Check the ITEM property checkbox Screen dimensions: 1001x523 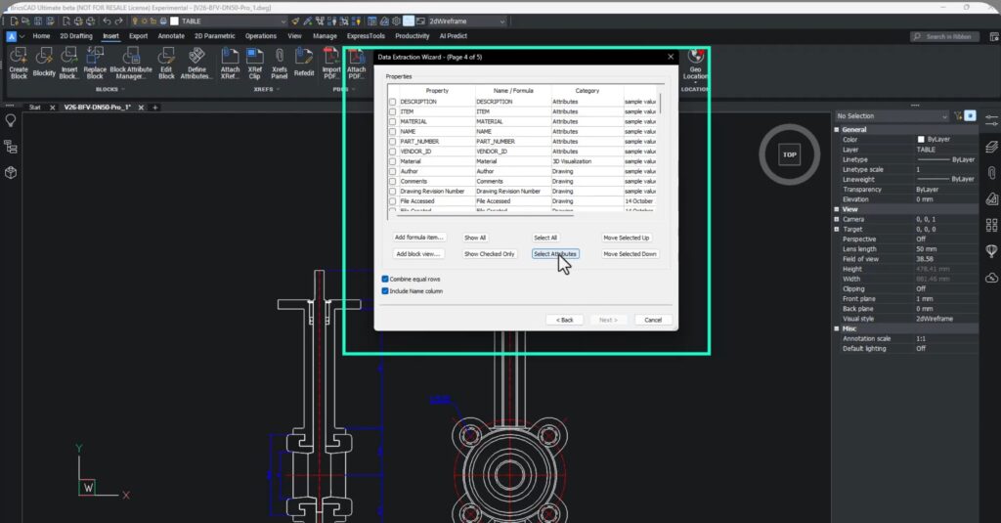393,111
